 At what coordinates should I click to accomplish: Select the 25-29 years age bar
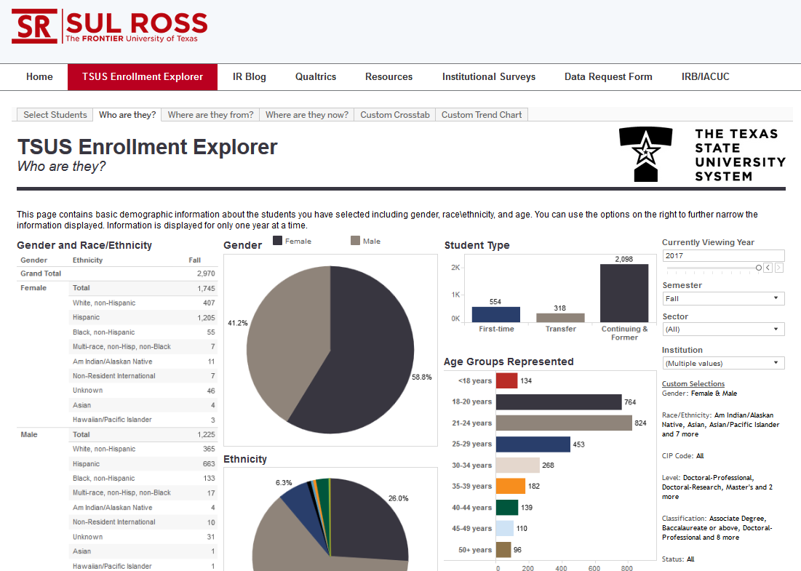[533, 444]
